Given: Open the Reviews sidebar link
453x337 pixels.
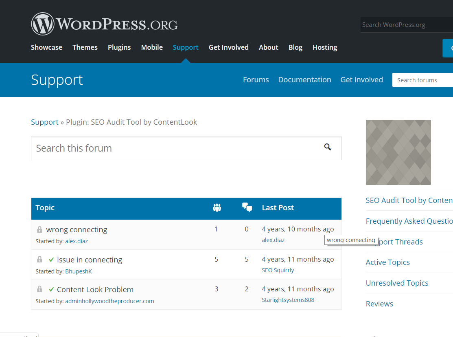Looking at the screenshot, I should click(379, 304).
